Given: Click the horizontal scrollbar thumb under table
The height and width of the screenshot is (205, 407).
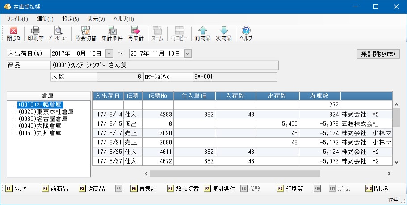Looking at the screenshot, I should click(235, 174).
